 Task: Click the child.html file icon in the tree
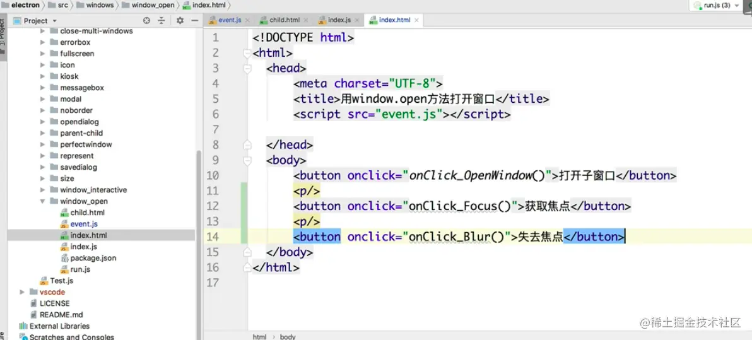coord(64,213)
